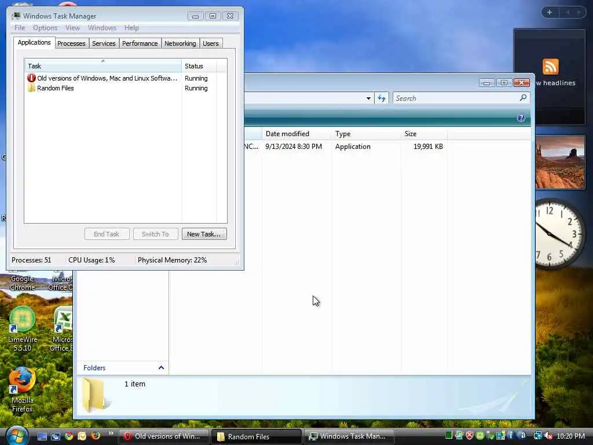
Task: Click the 9/13/2024 8:30 PM date cell
Action: coord(294,147)
